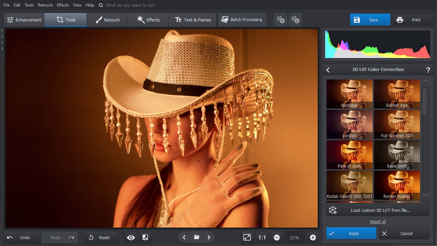437x246 pixels.
Task: Toggle the original photo preview eye icon
Action: 131,237
